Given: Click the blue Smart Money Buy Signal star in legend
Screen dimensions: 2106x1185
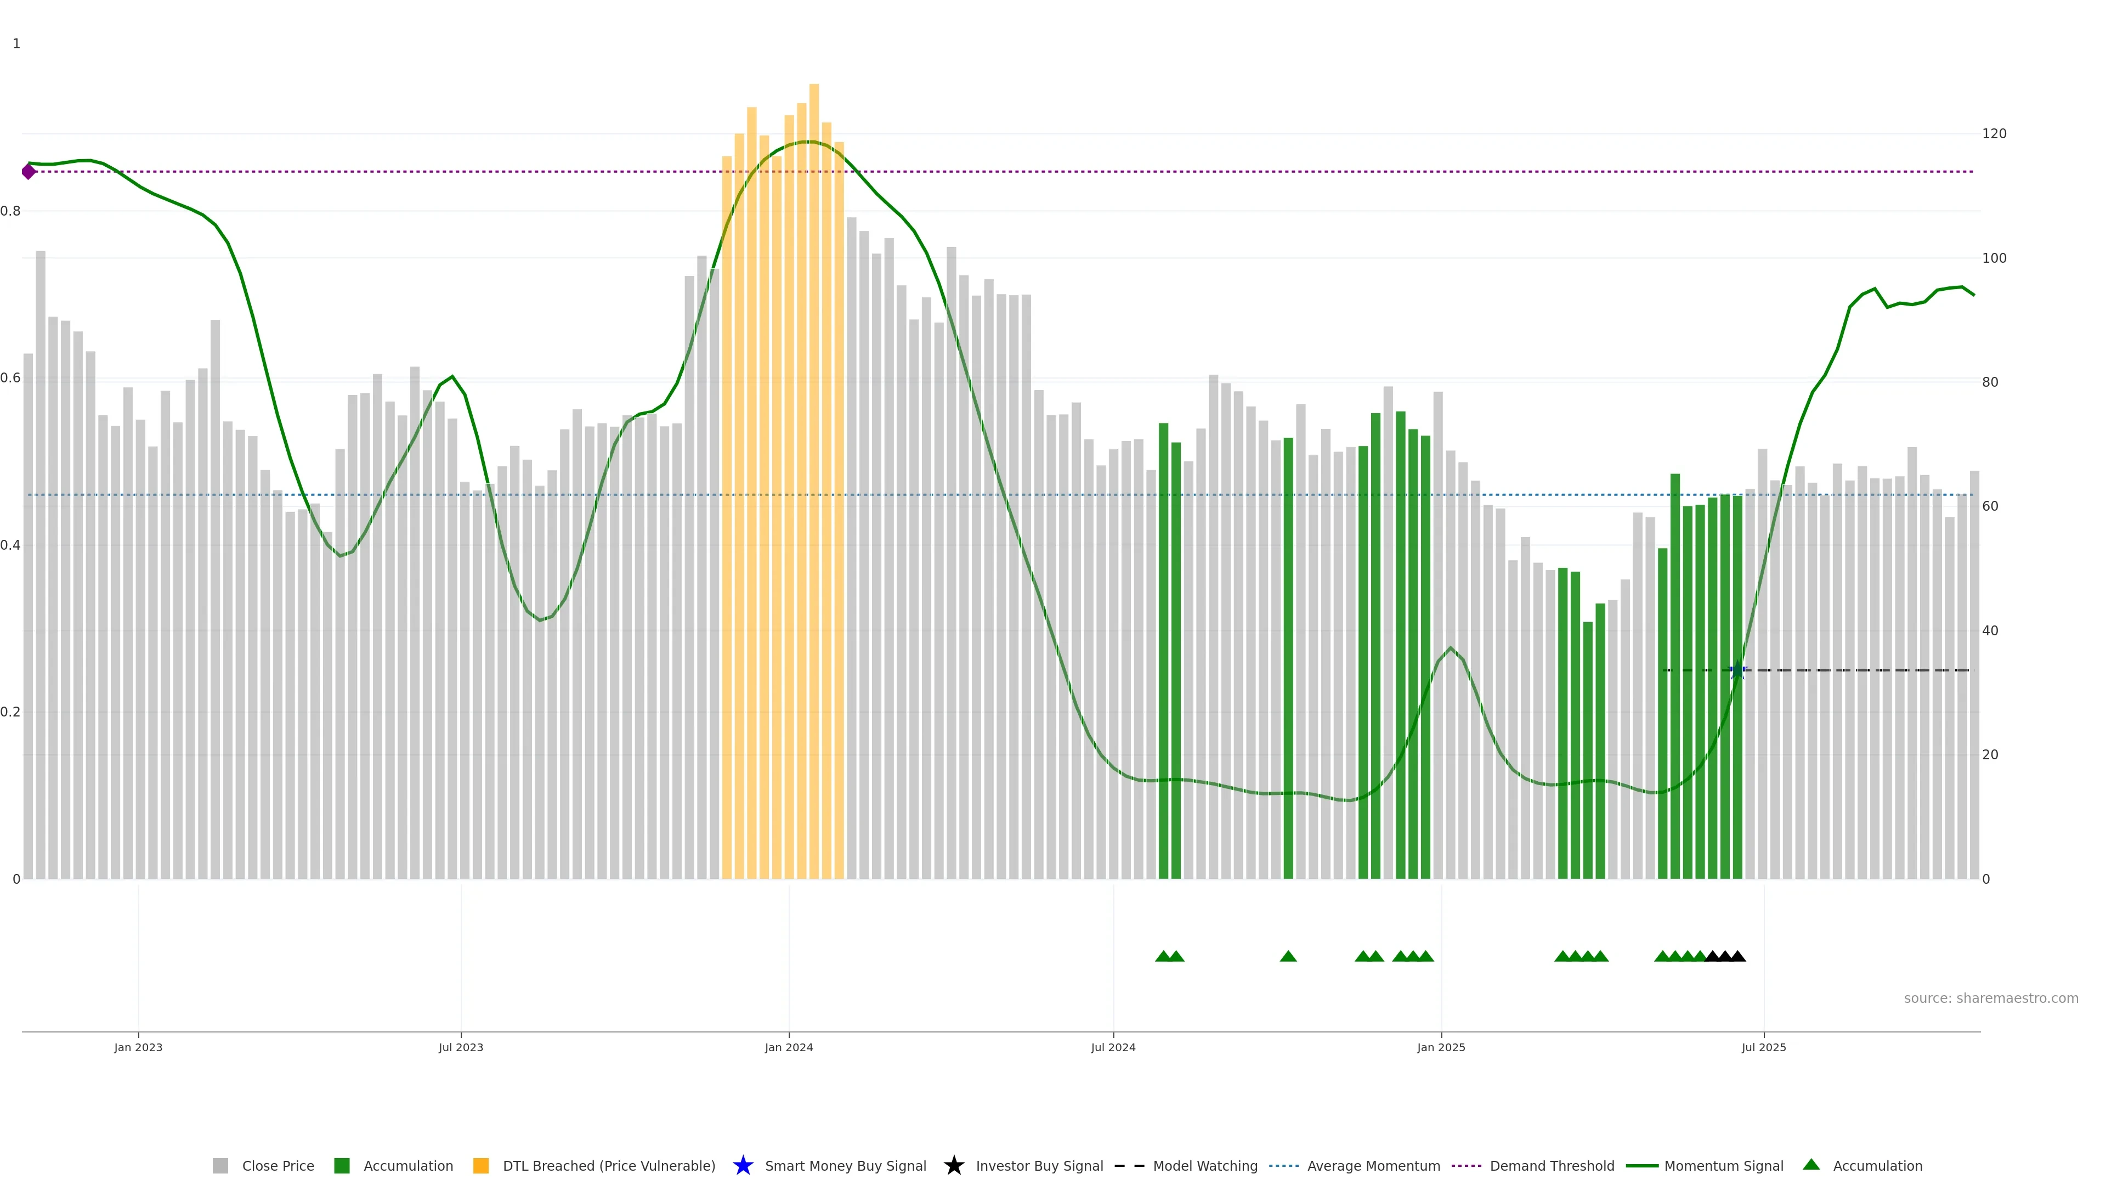Looking at the screenshot, I should point(743,1165).
